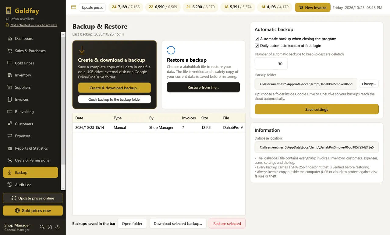Click the card icon left of Update prices
Image resolution: width=390 pixels, height=235 pixels.
tap(73, 7)
